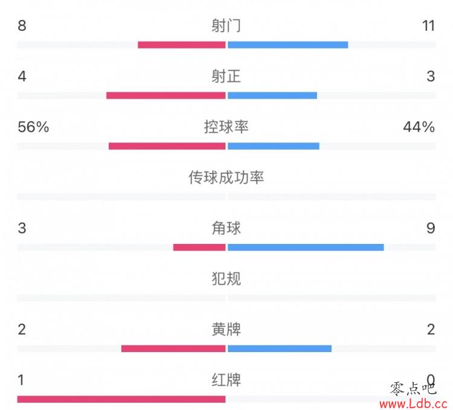Click the 射门 shots label
The width and height of the screenshot is (453, 410).
(226, 26)
